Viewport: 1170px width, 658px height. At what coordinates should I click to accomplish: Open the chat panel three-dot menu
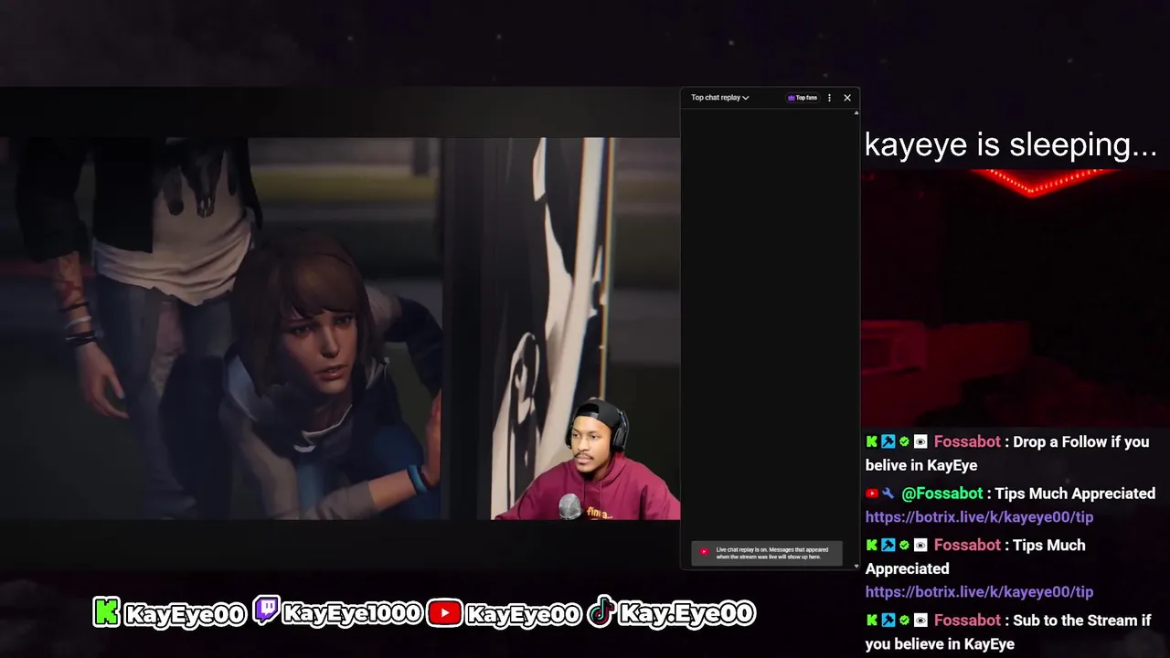[x=829, y=98]
